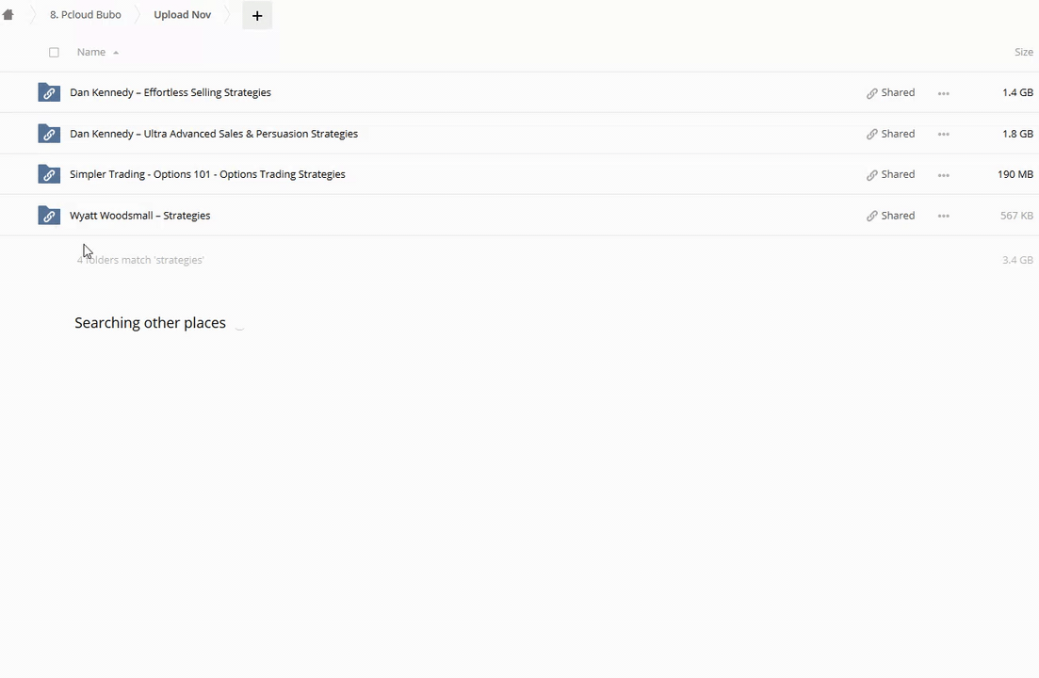Image resolution: width=1039 pixels, height=678 pixels.
Task: Click folder icon for Simpler Trading Options 101
Action: coord(49,174)
